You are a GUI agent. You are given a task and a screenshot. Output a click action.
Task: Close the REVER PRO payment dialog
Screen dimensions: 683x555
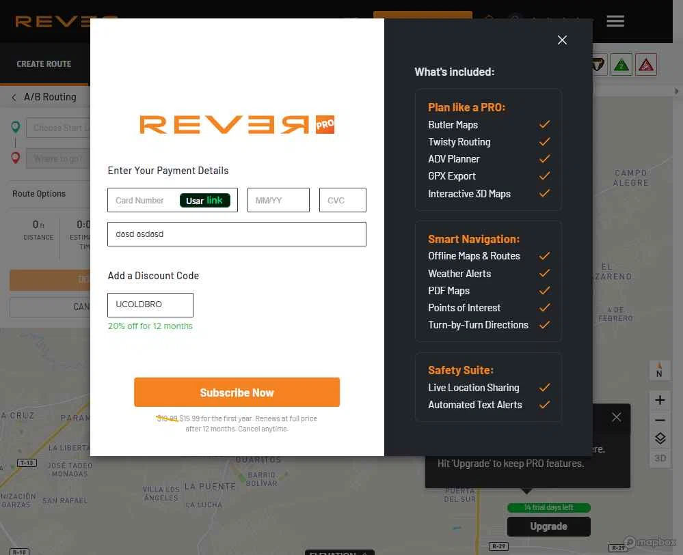[562, 40]
